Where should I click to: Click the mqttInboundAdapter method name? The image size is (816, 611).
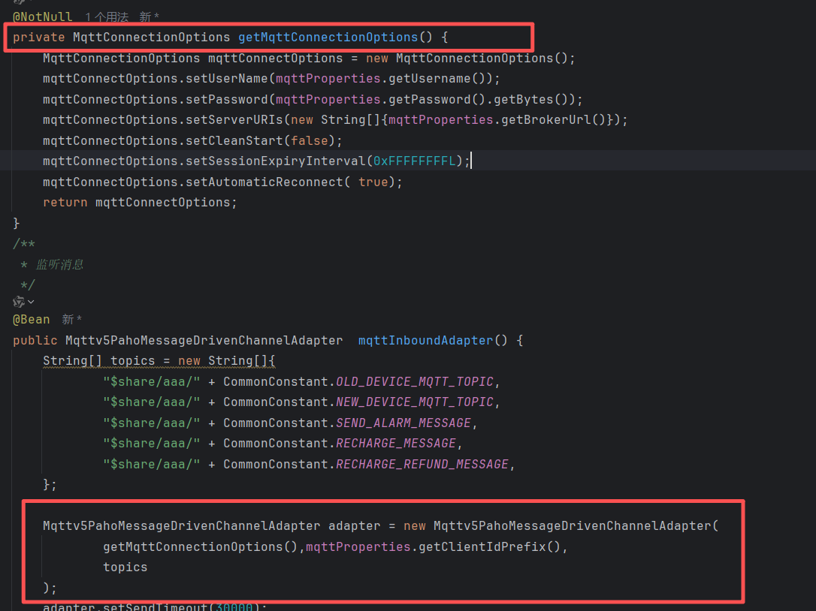425,340
